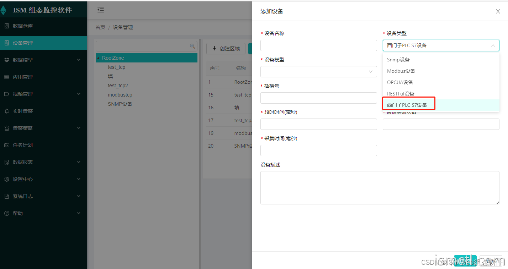Click the 系统日志 document icon
508x269 pixels.
[x=6, y=196]
